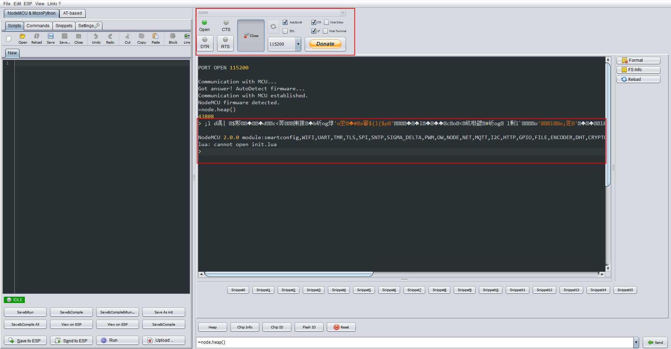Open the ESP menu
This screenshot has height=349, width=671.
coord(28,4)
